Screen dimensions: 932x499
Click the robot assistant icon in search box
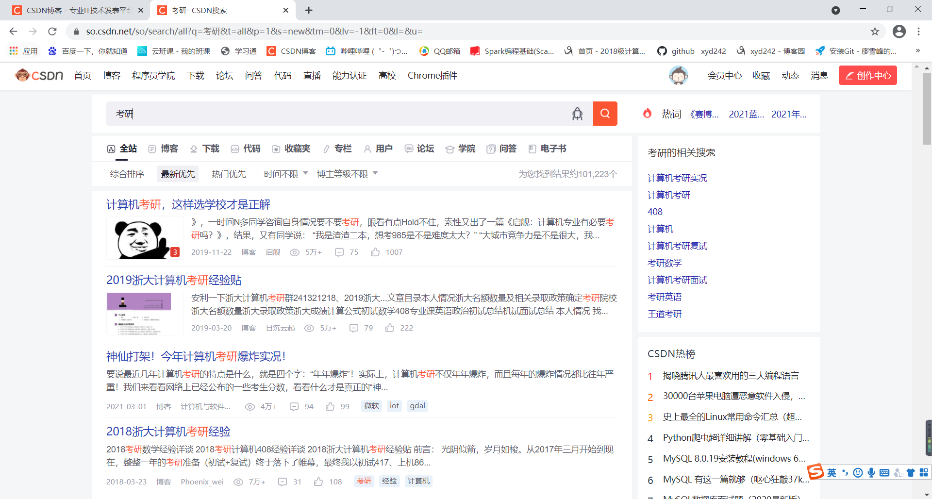(x=577, y=114)
